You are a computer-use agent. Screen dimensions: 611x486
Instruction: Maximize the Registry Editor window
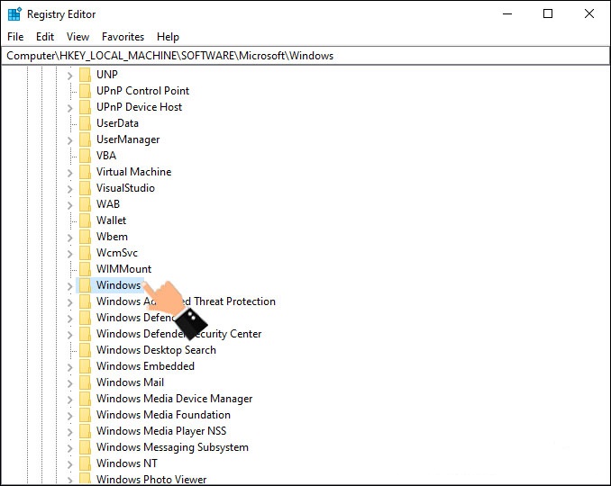pos(548,14)
